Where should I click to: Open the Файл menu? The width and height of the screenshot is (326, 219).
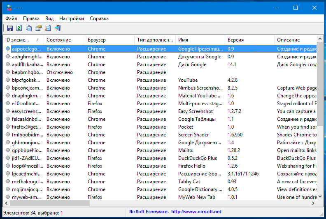(x=11, y=18)
